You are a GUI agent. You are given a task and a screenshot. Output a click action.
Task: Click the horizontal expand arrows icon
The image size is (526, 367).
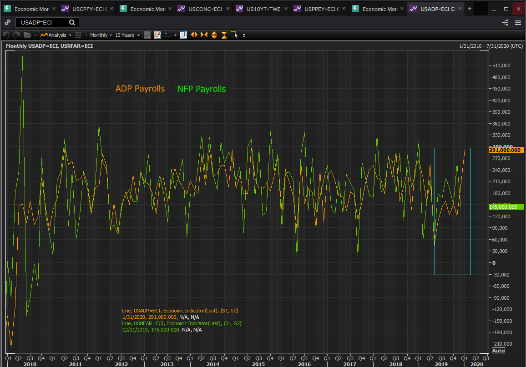coord(194,35)
